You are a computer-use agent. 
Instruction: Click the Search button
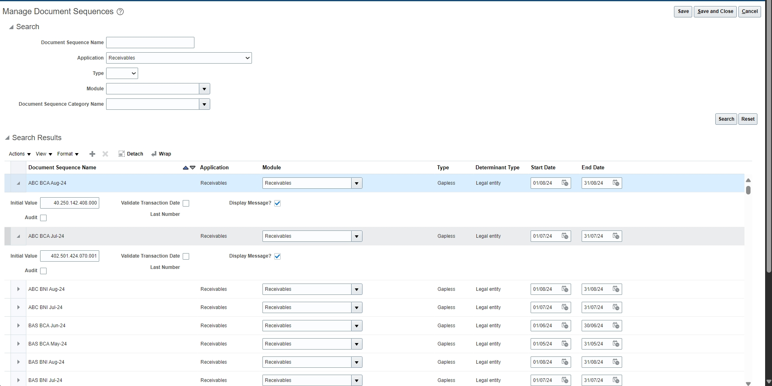click(x=725, y=119)
